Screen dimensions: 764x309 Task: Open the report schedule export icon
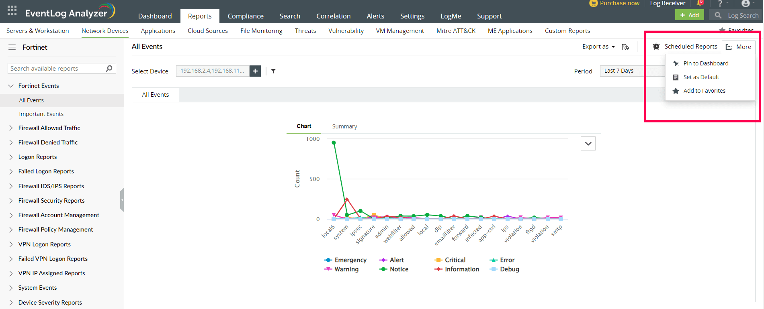[x=625, y=47]
